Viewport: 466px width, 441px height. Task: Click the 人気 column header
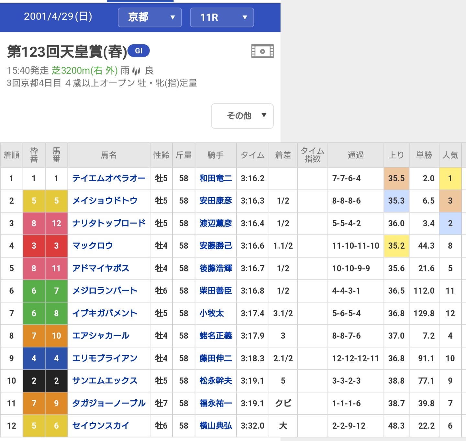(x=450, y=155)
